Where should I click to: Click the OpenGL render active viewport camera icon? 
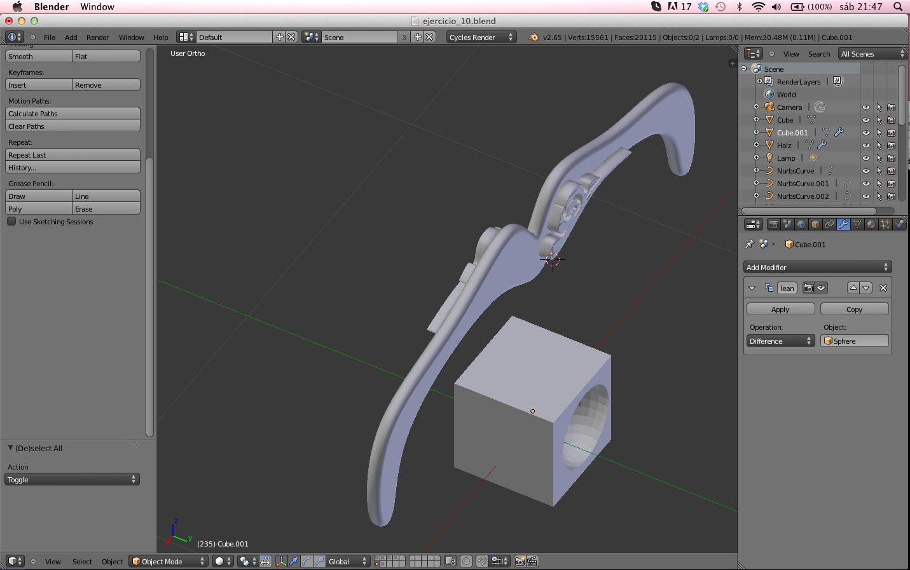pyautogui.click(x=520, y=561)
